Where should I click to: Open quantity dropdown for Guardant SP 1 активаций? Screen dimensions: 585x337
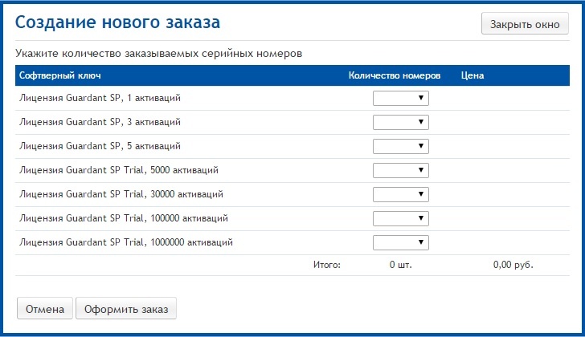[x=400, y=98]
